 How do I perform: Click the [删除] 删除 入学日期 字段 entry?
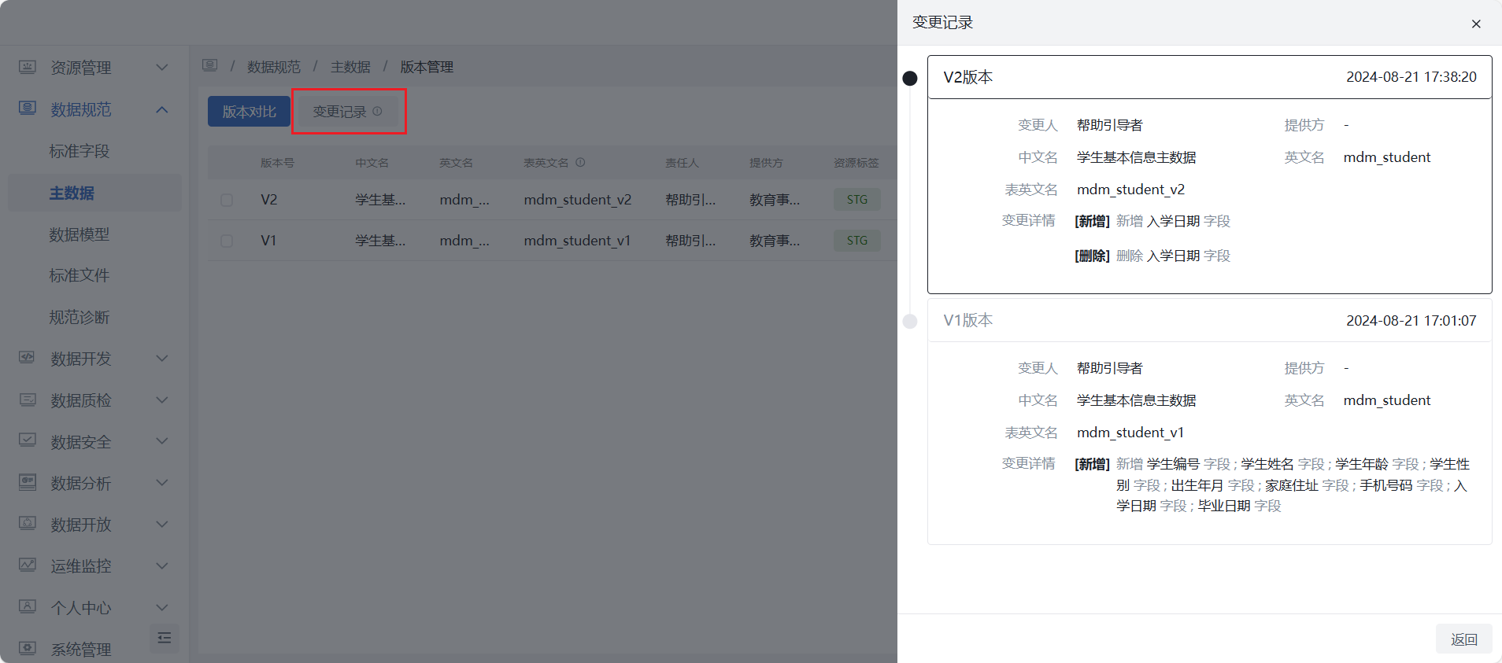(1152, 256)
